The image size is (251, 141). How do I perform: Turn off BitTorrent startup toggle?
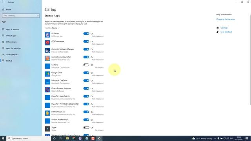[86, 34]
